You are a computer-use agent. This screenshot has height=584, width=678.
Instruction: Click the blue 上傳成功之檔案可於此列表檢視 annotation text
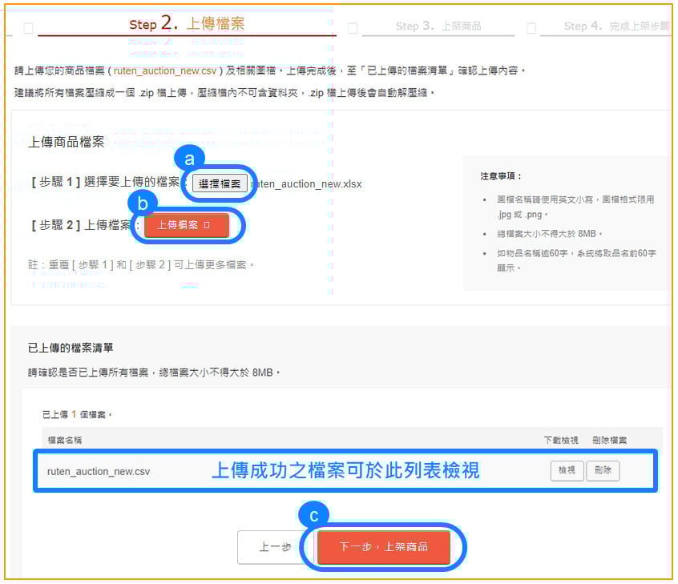pyautogui.click(x=345, y=471)
